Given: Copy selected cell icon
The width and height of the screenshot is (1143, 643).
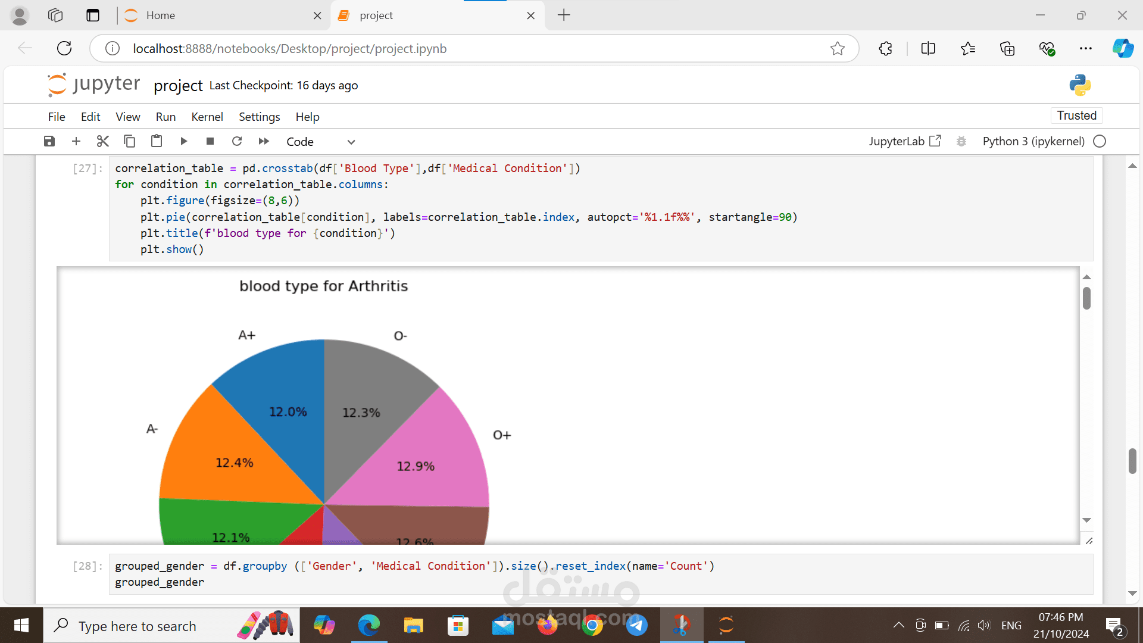Looking at the screenshot, I should coord(129,142).
